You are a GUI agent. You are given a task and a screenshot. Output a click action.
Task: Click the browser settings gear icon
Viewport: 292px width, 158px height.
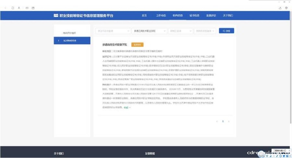coord(286,8)
